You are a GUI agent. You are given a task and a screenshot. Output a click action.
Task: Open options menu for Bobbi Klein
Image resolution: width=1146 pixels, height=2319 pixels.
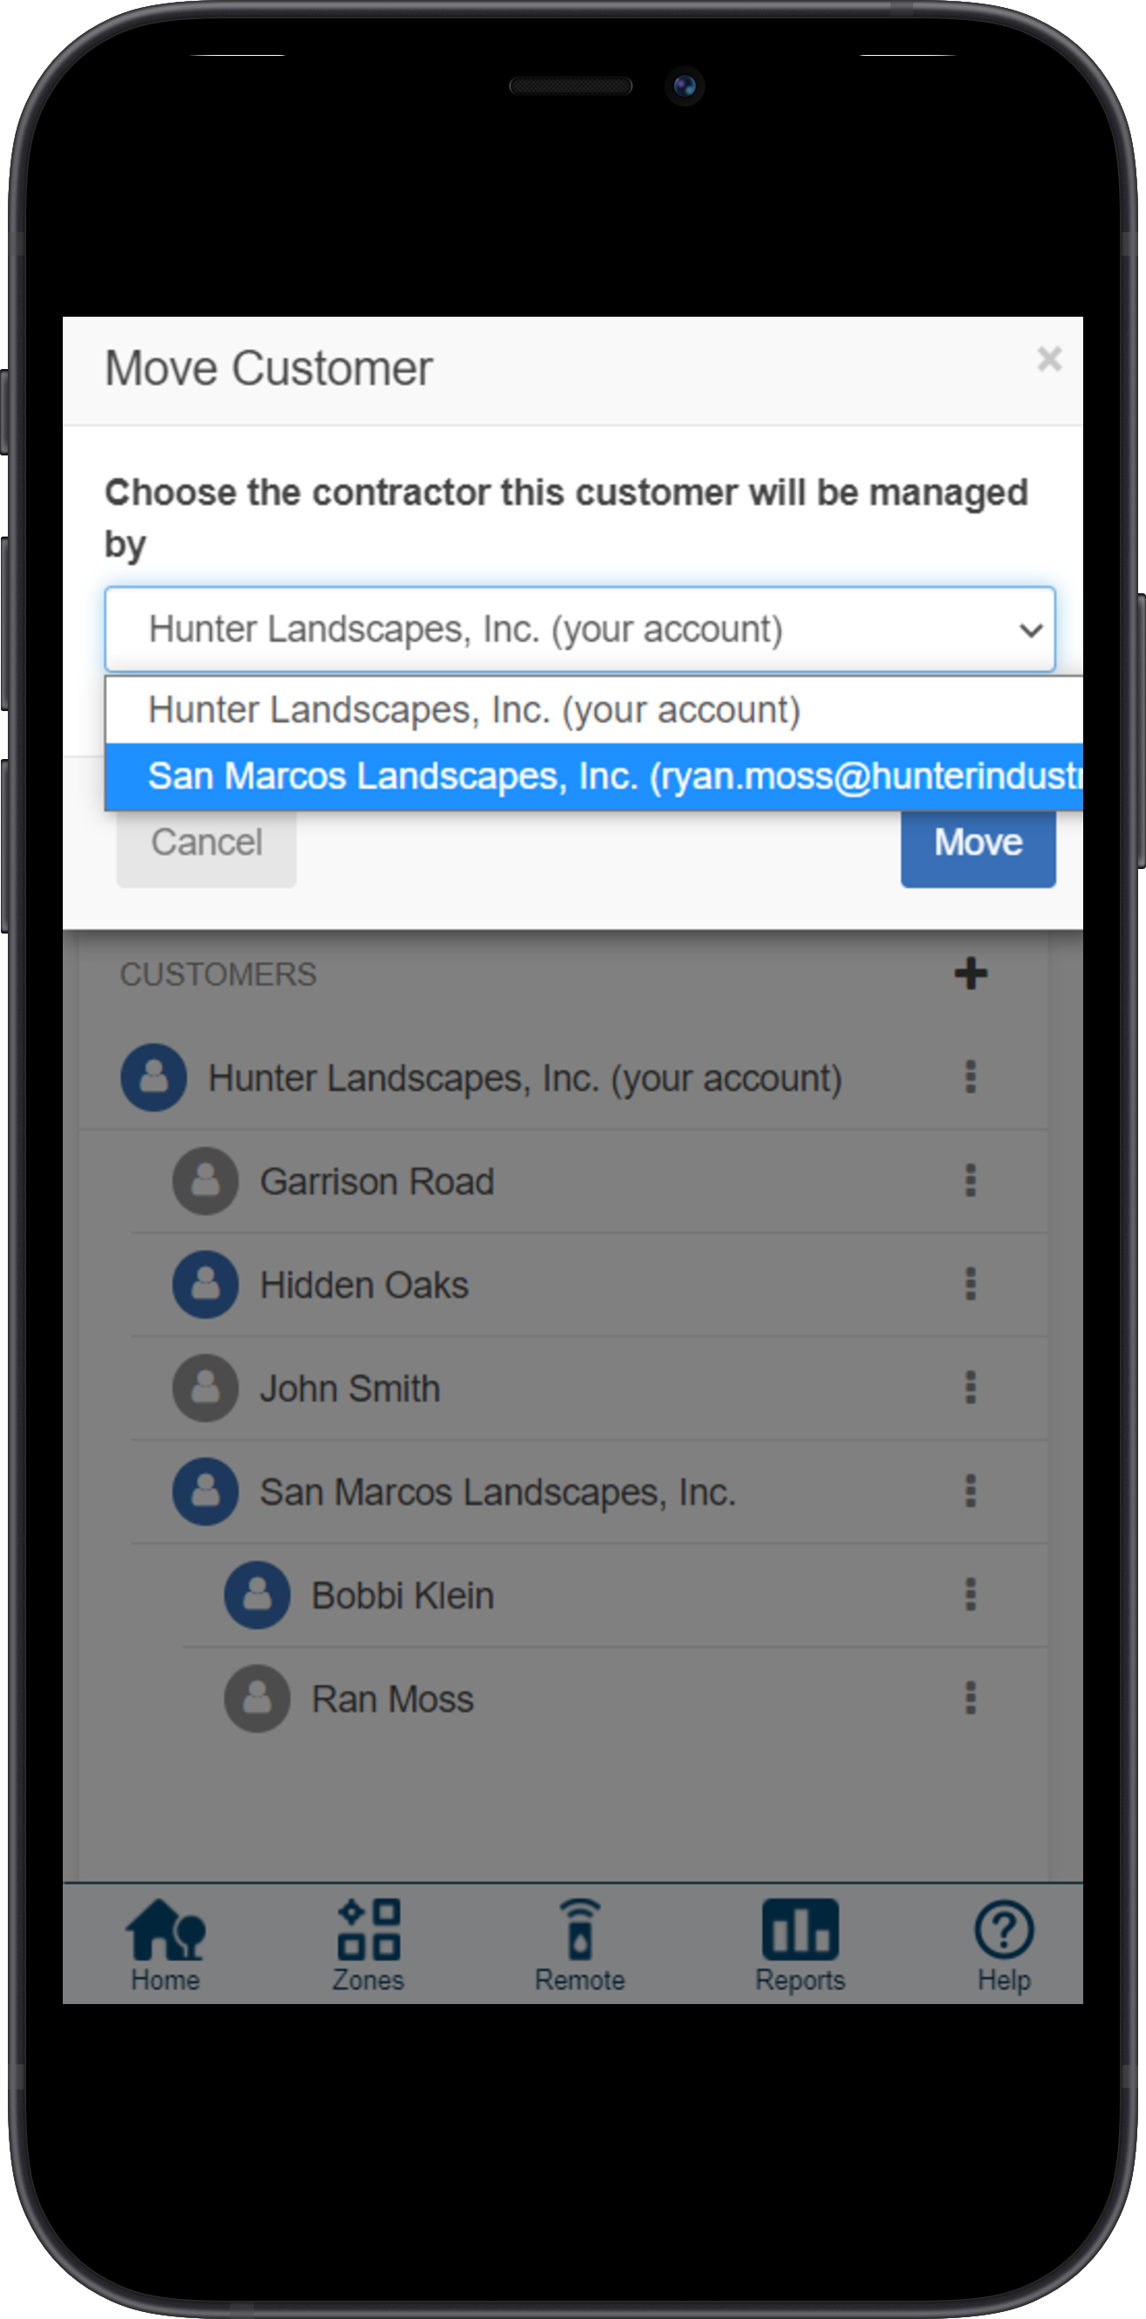click(x=971, y=1594)
